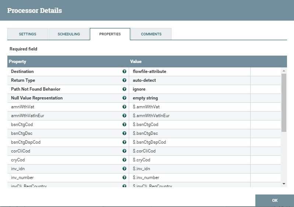Click the properties table scrollbar thumb

tap(284, 102)
